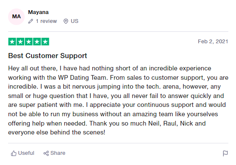Click the third green star
Viewport: 236px width, 165px height.
28,42
